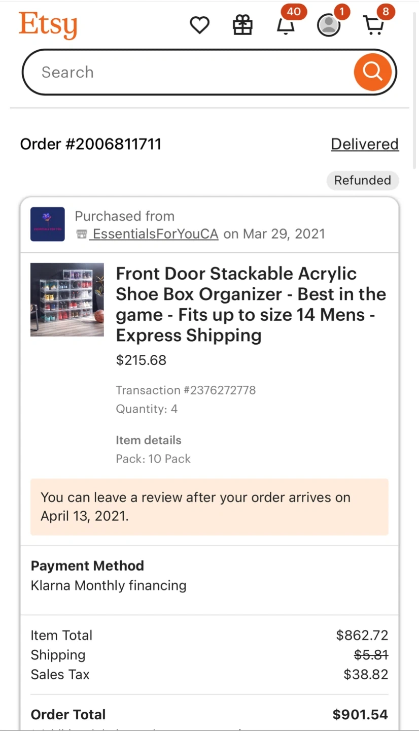Screen dimensions: 419x731
Task: Open Favorites via the heart icon
Action: point(199,25)
